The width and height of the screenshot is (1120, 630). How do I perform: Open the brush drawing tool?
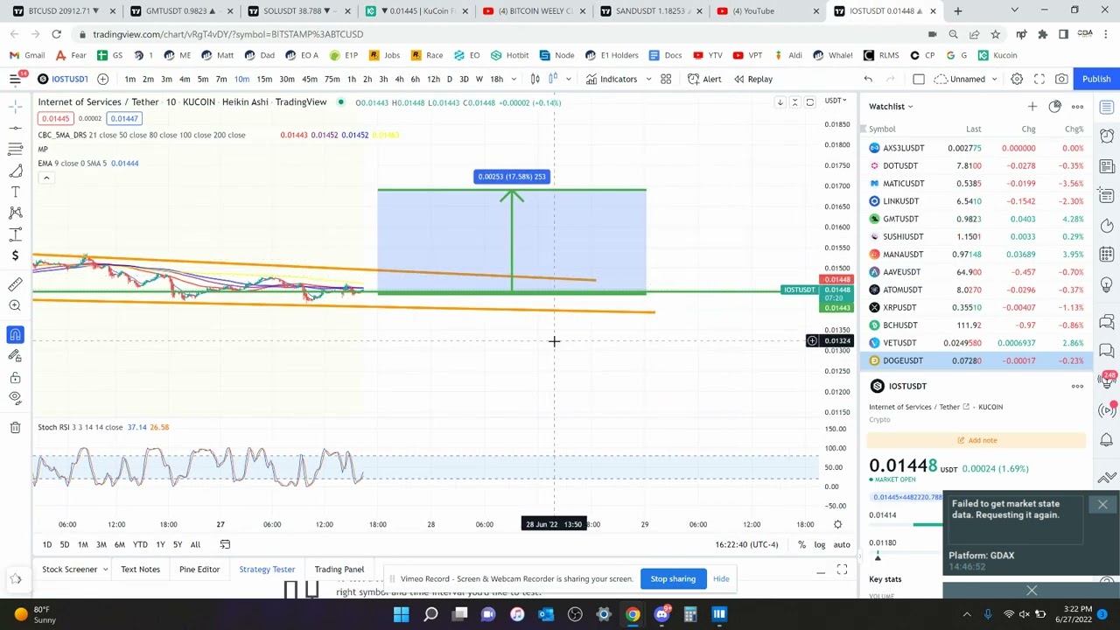[x=15, y=171]
